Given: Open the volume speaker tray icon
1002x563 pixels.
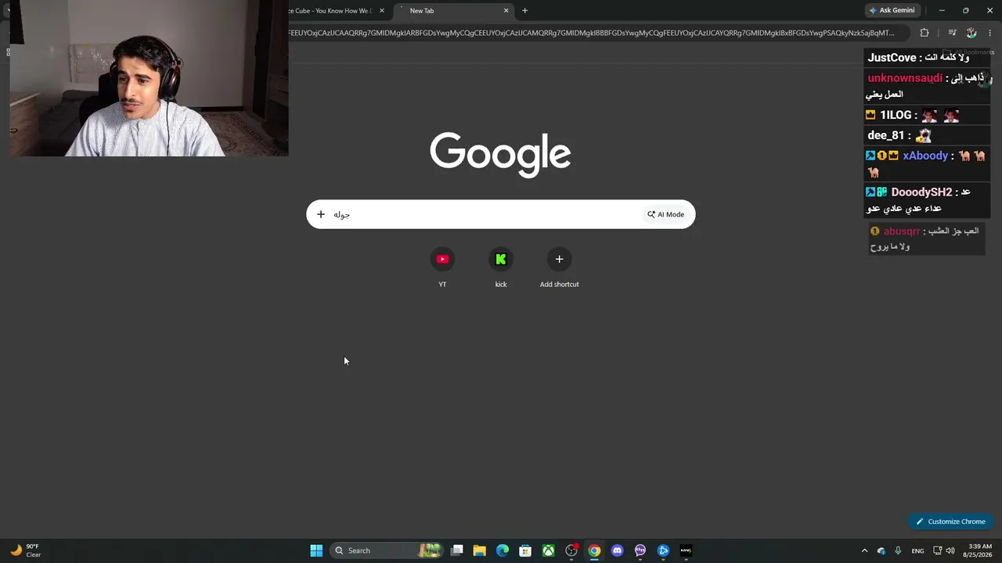Looking at the screenshot, I should (x=950, y=550).
